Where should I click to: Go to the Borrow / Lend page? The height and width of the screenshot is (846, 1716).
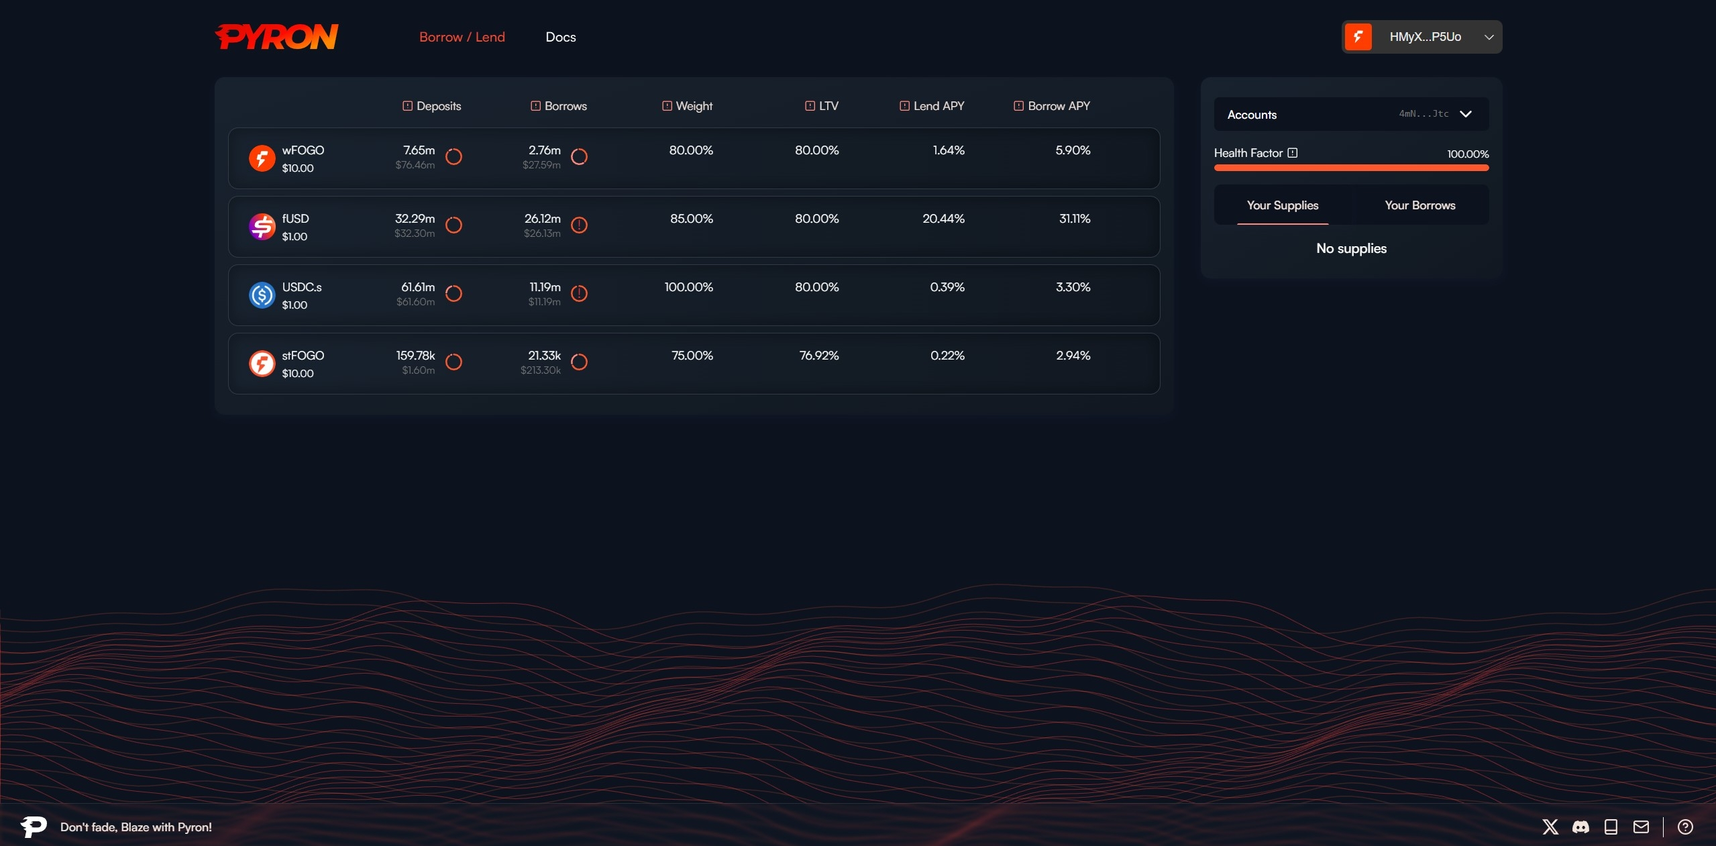462,37
